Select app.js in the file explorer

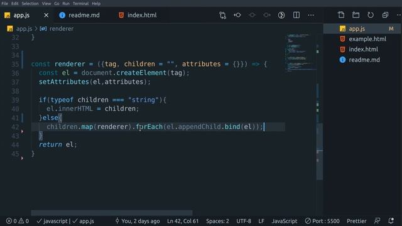tap(362, 29)
